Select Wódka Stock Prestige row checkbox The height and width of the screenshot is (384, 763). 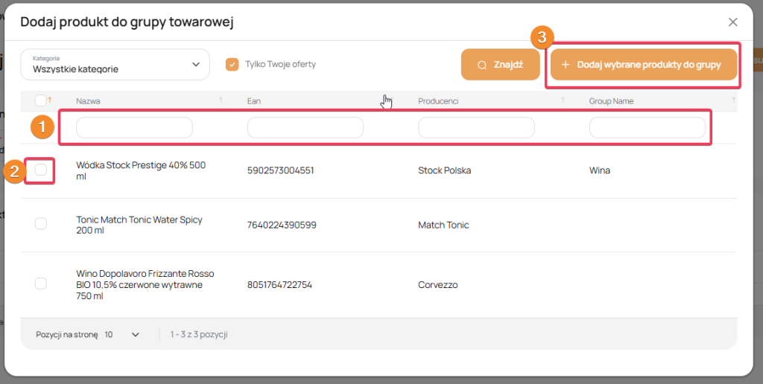(41, 170)
